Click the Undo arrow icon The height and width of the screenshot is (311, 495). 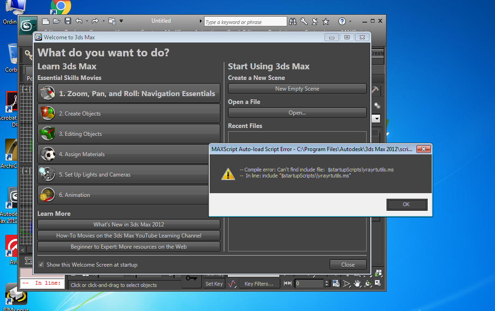(x=79, y=21)
